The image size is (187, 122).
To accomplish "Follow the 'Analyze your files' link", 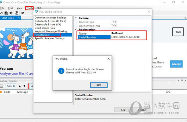I will click(17, 74).
